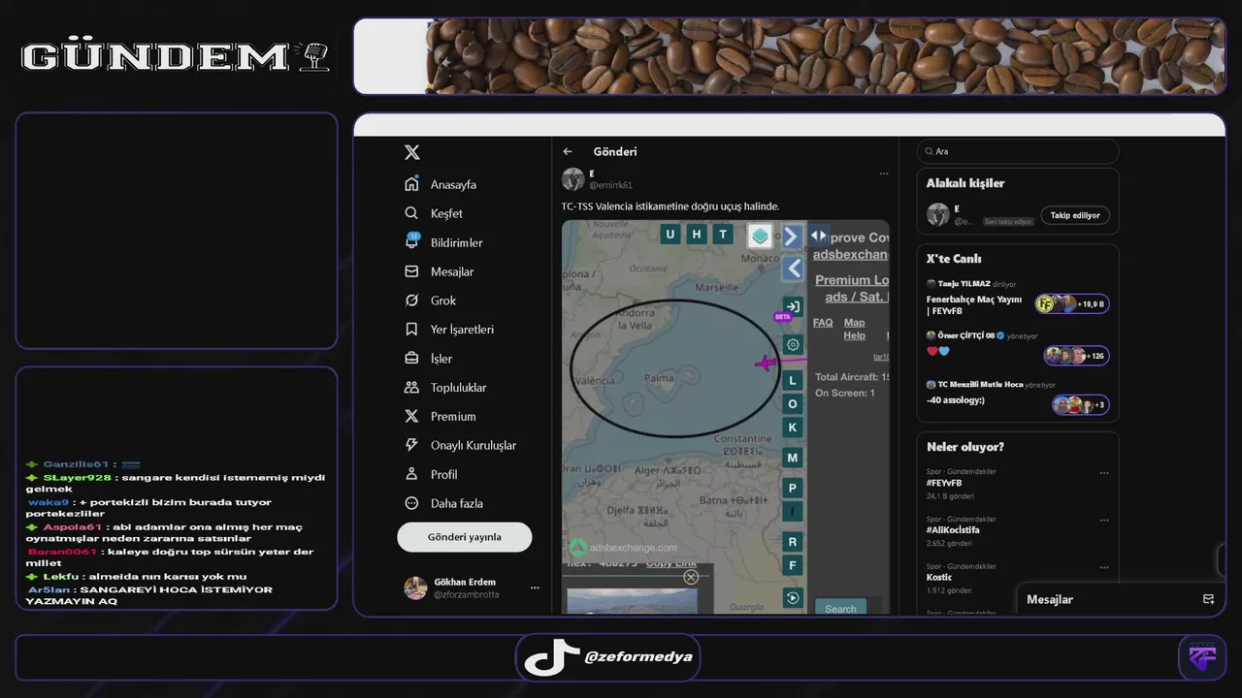Toggle the O map button
Image resolution: width=1242 pixels, height=698 pixels.
(x=793, y=404)
